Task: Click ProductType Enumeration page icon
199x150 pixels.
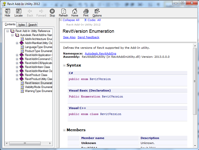Action: point(22,51)
